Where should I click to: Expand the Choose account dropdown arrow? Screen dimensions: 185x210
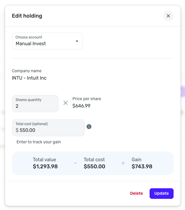pos(77,41)
